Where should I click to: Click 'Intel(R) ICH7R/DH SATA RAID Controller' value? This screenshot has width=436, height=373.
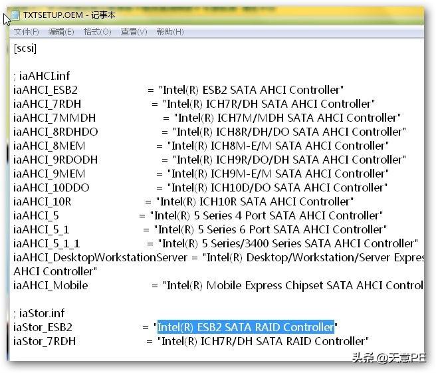[263, 341]
